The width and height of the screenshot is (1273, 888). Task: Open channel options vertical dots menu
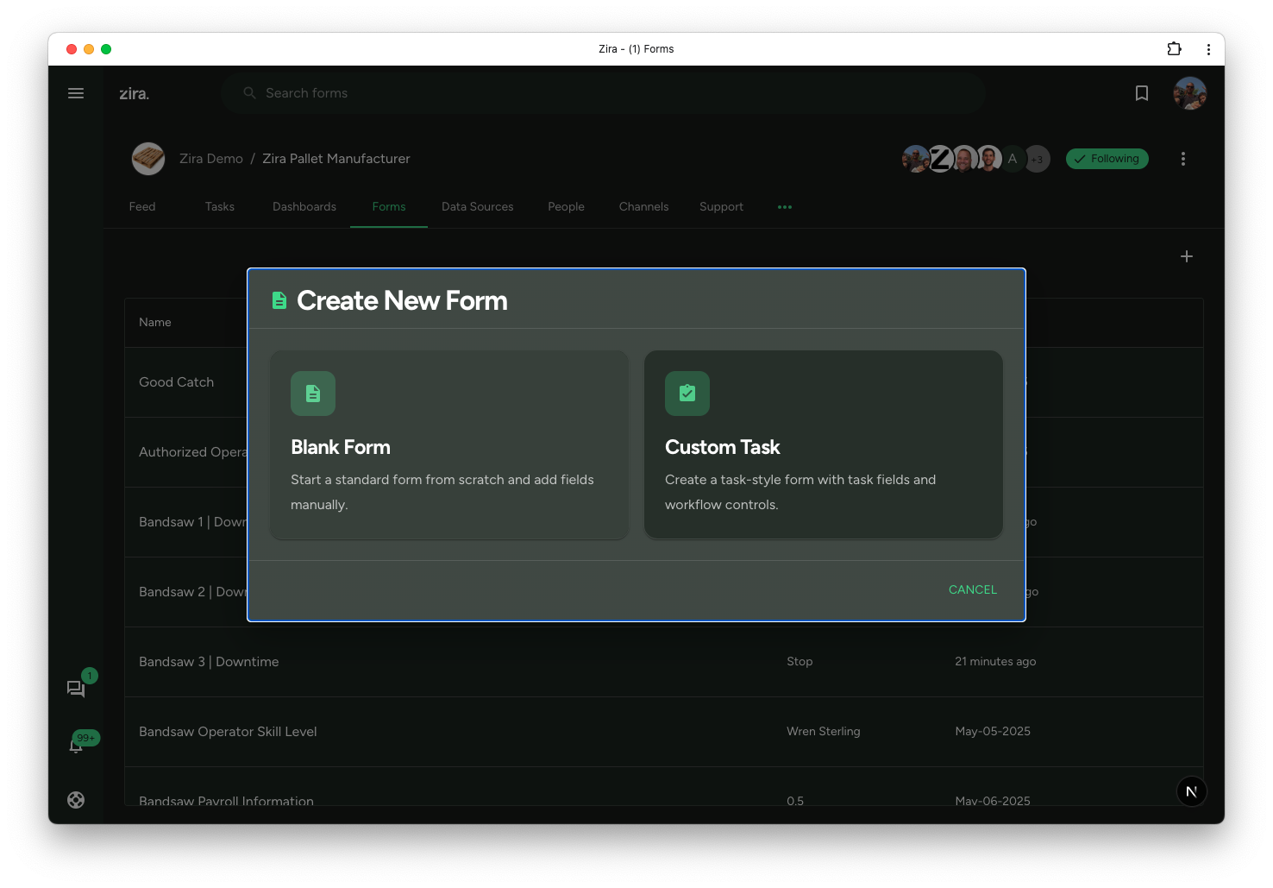[1182, 159]
